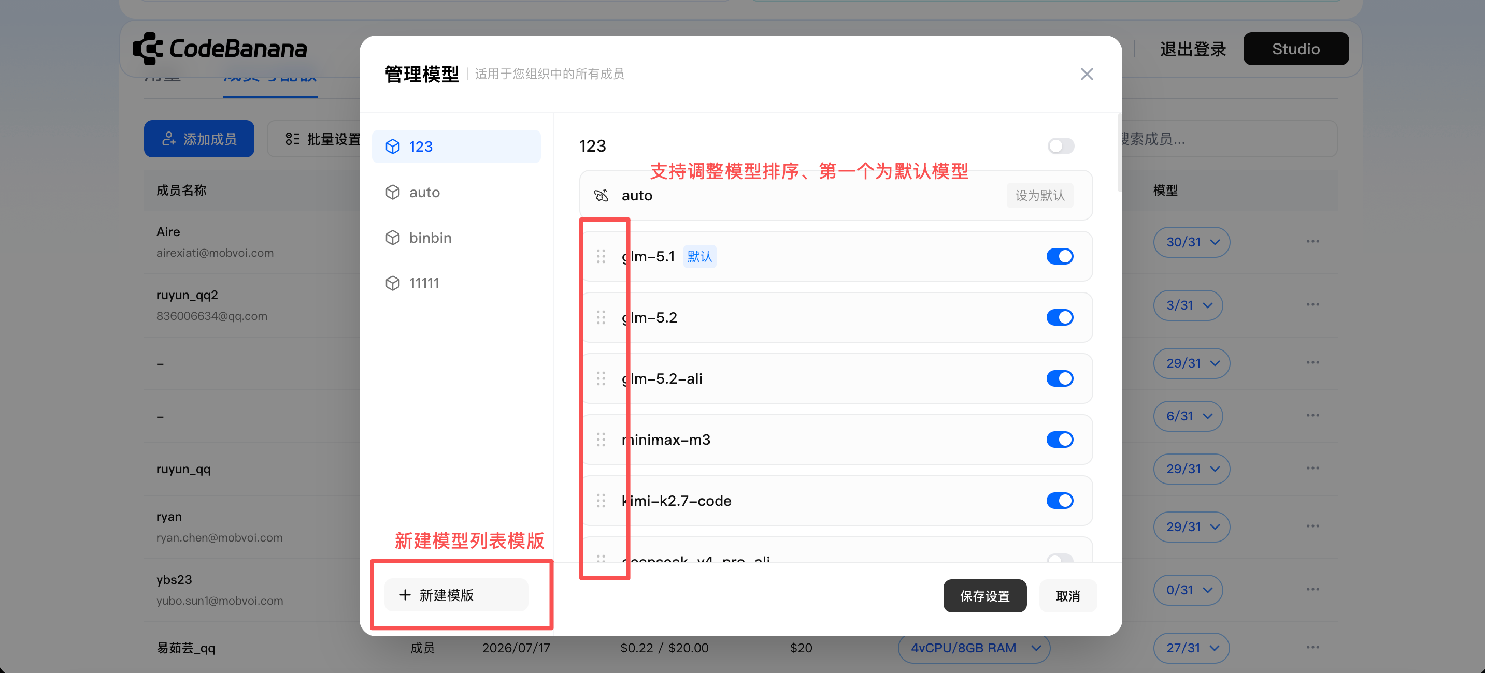This screenshot has height=673, width=1485.
Task: Switch off kimi-k2.7-code model
Action: click(1060, 501)
